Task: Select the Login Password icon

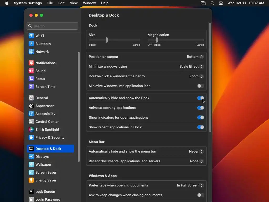Action: 31,199
